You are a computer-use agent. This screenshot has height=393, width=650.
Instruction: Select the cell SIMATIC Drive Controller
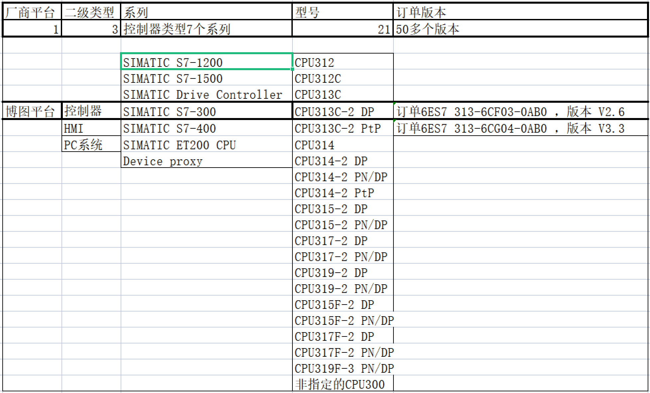(x=206, y=93)
